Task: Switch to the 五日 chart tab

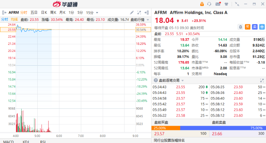Action: point(34,12)
